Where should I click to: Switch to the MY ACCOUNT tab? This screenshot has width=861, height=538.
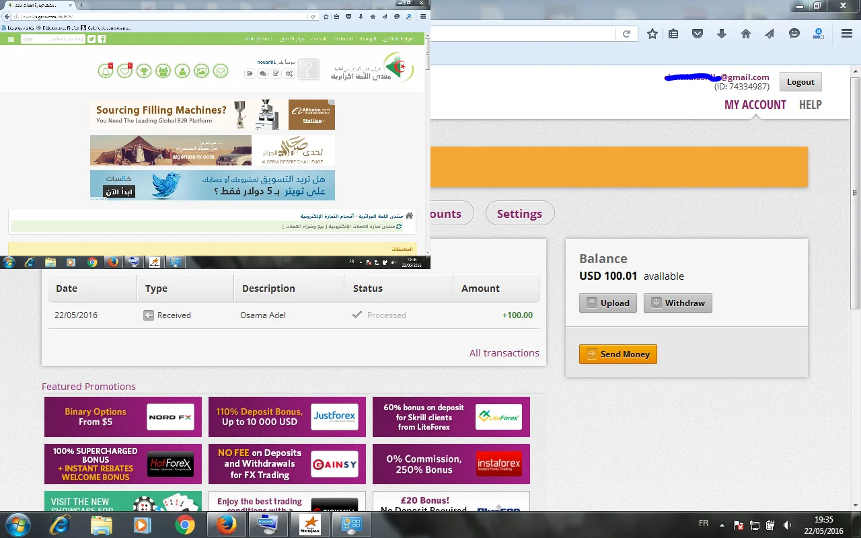click(755, 105)
